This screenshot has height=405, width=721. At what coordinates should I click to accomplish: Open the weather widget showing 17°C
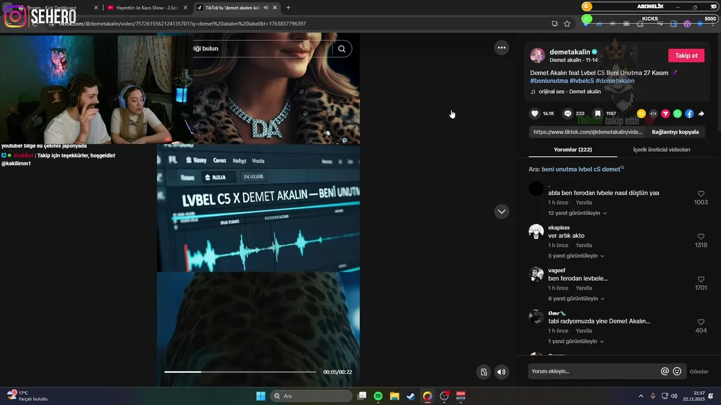[x=27, y=396]
